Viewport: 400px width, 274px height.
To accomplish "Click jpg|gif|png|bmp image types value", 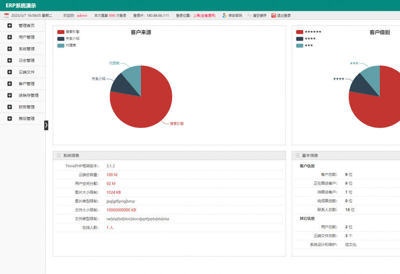I will 121,201.
